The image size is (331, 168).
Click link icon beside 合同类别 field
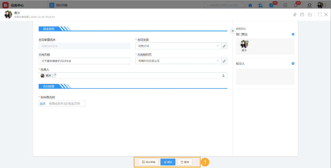224,46
